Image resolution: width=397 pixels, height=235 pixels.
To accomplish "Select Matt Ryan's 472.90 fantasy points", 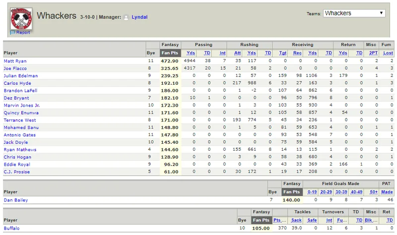I will pos(170,61).
